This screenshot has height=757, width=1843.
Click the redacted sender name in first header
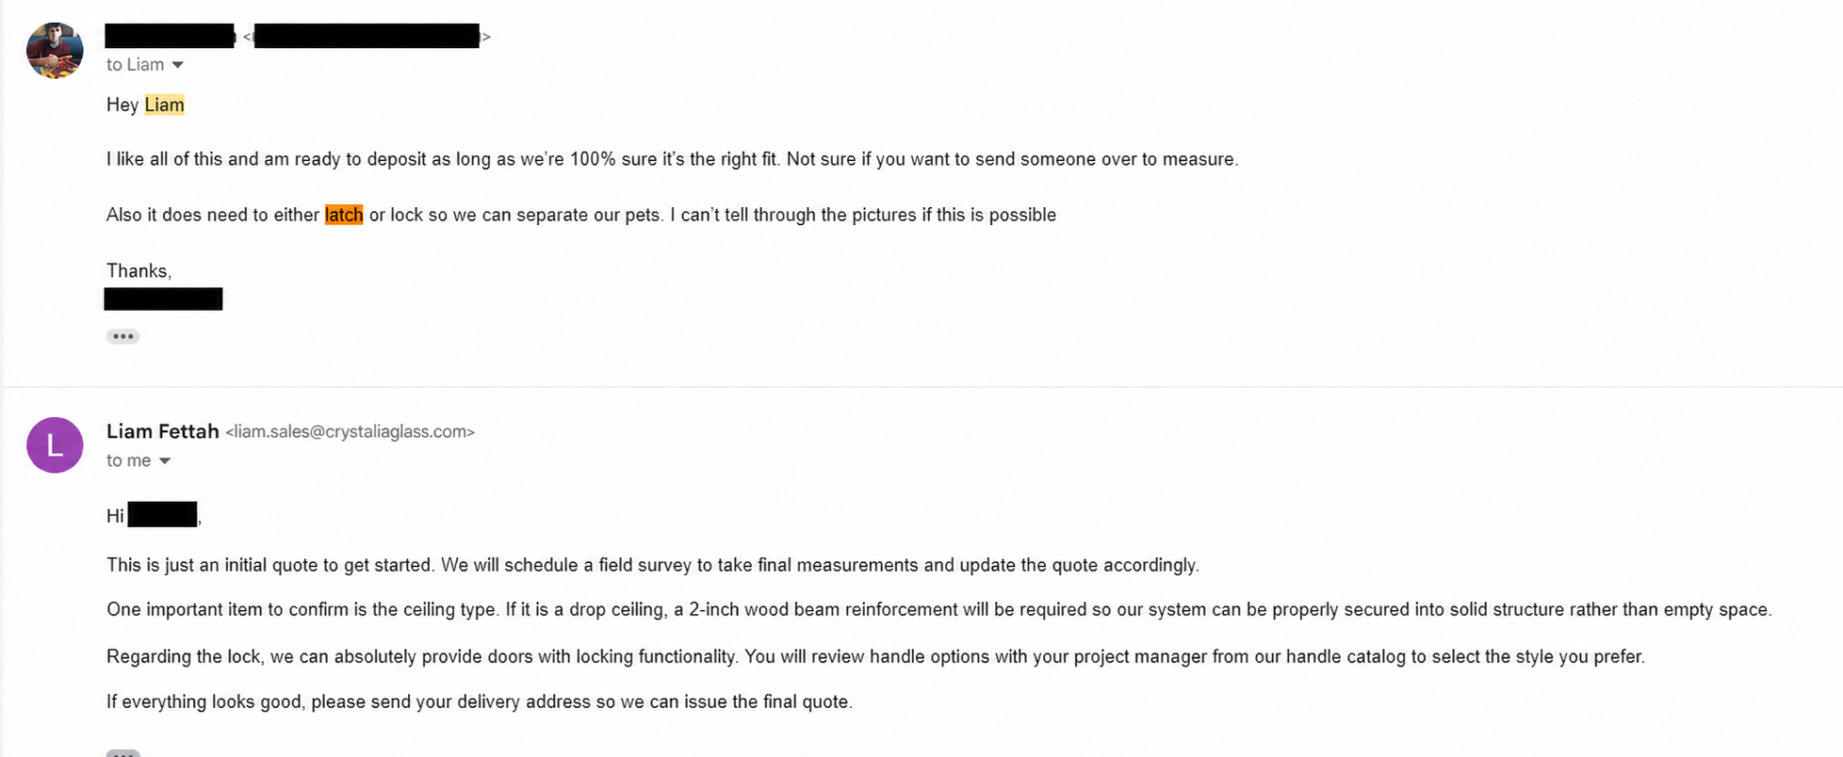(x=170, y=36)
